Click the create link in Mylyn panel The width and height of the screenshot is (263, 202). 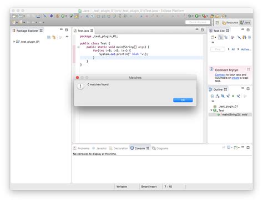(x=235, y=78)
